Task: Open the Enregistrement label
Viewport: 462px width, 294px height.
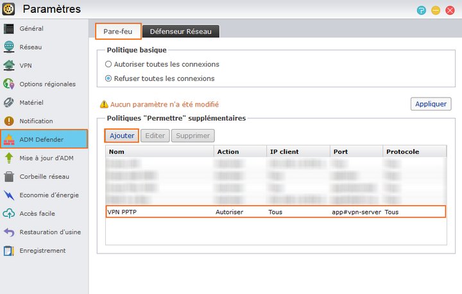Action: [x=43, y=250]
